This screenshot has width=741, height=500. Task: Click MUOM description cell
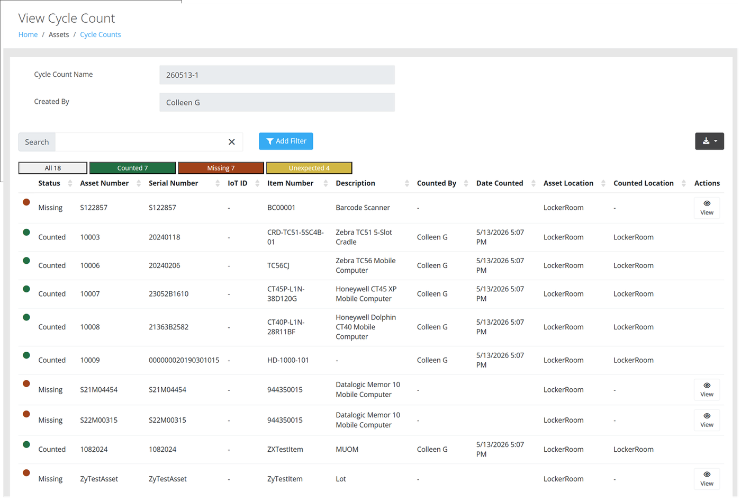point(347,449)
